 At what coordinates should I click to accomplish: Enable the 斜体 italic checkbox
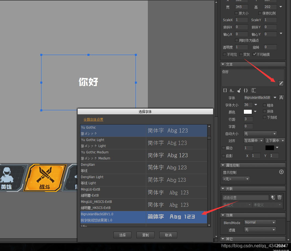click(x=265, y=111)
